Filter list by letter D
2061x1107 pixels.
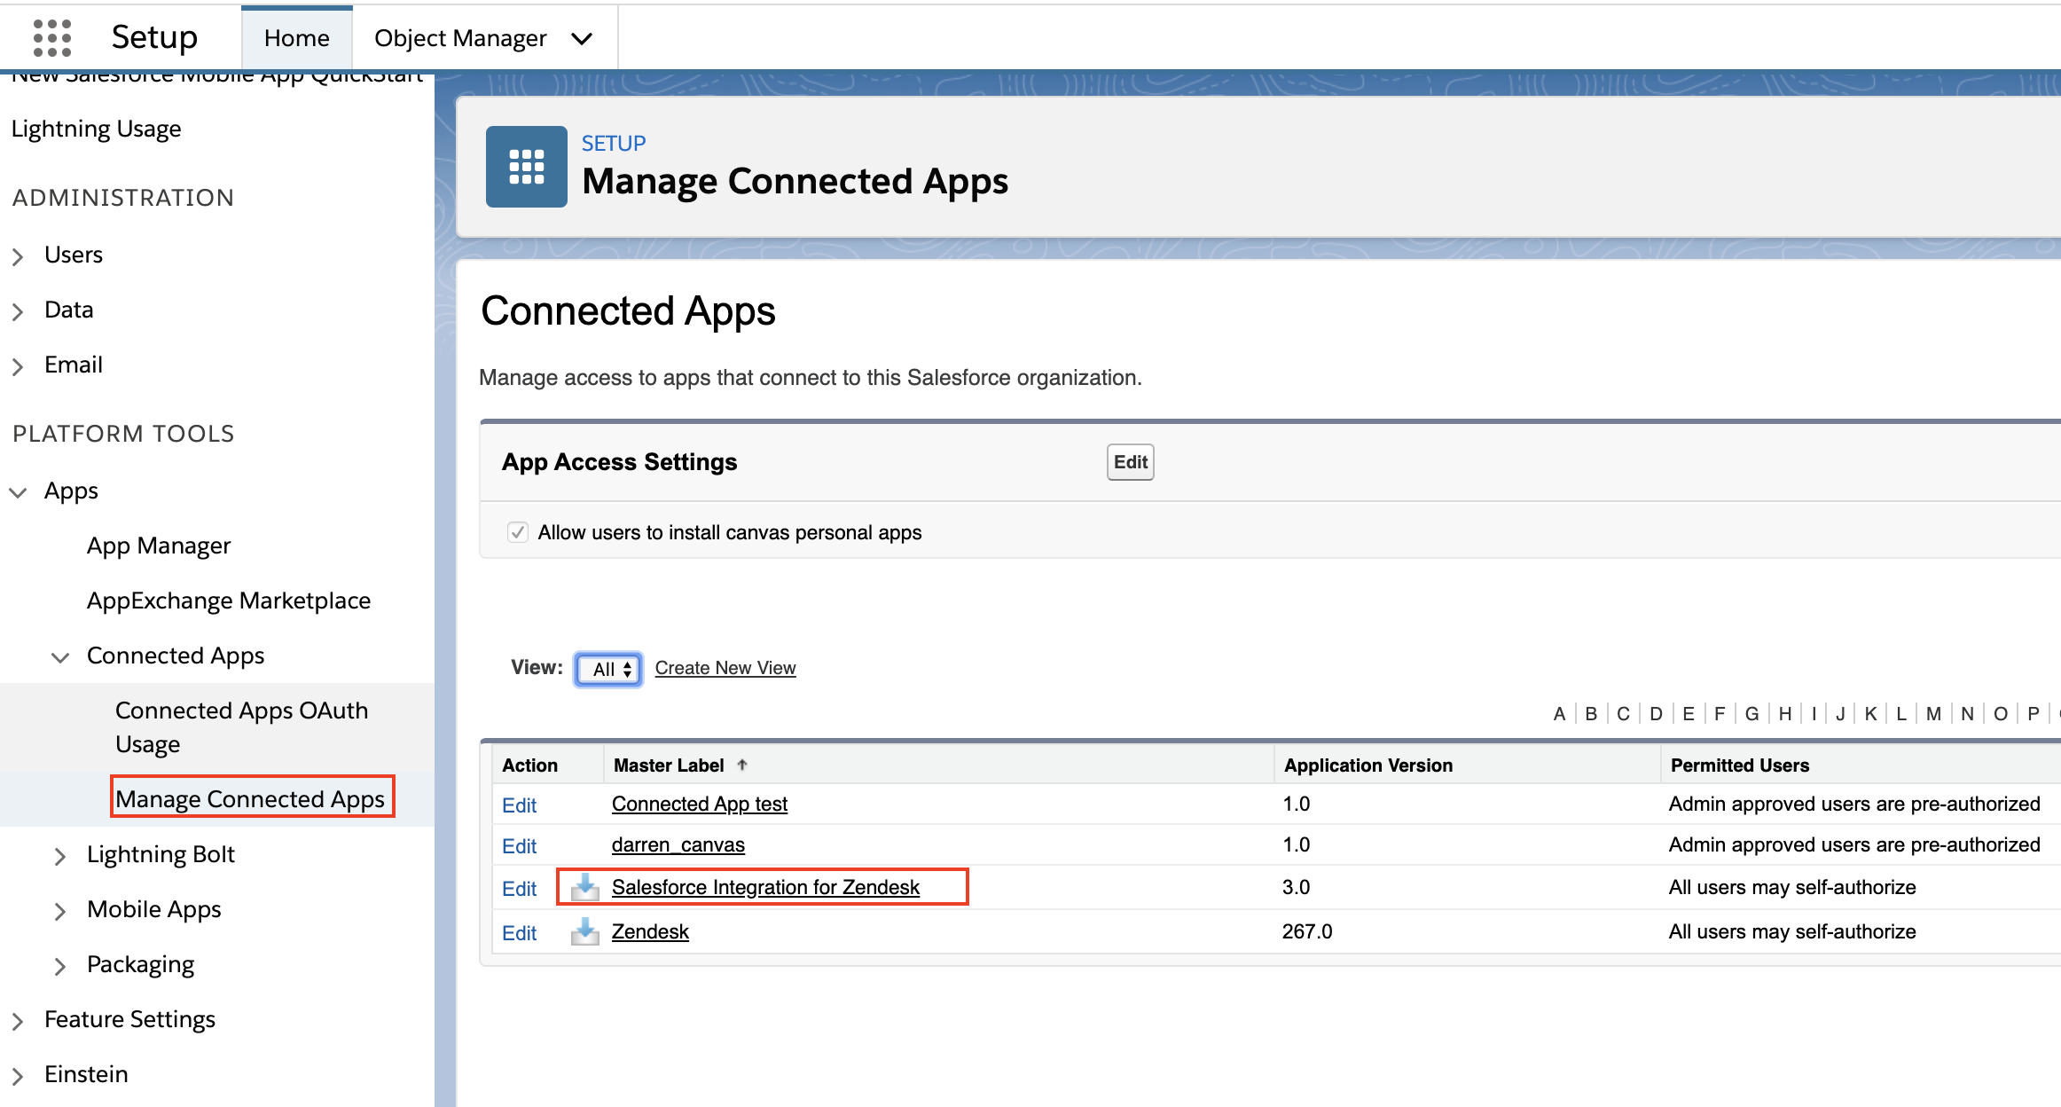1656,714
